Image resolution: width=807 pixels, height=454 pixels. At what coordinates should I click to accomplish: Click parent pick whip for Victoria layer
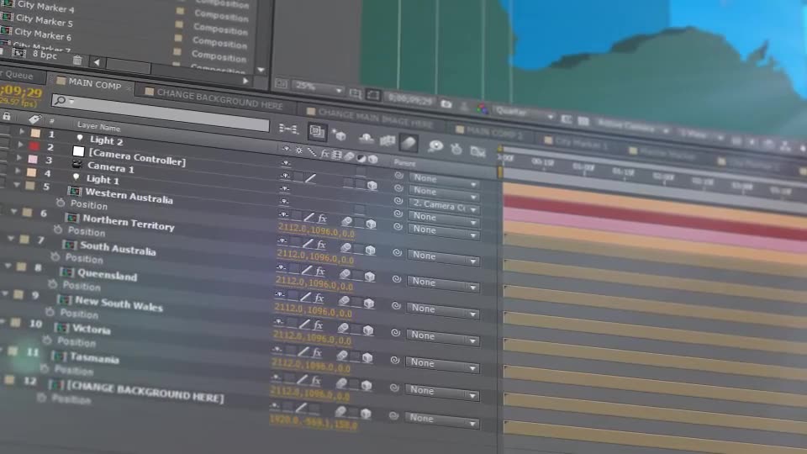(395, 361)
